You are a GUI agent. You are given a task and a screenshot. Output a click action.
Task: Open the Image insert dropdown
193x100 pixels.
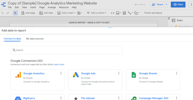(x=119, y=13)
